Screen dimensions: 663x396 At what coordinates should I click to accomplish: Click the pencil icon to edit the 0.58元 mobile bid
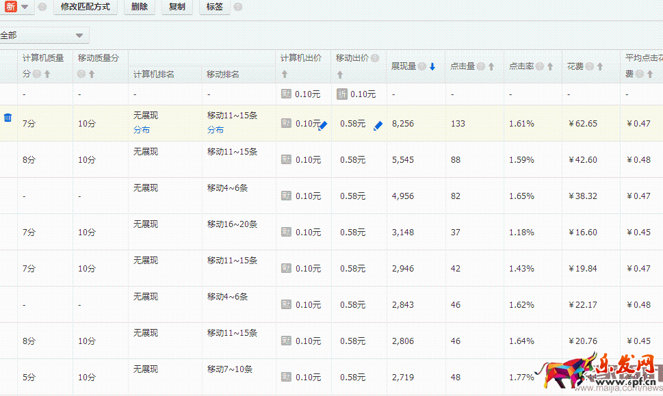378,124
